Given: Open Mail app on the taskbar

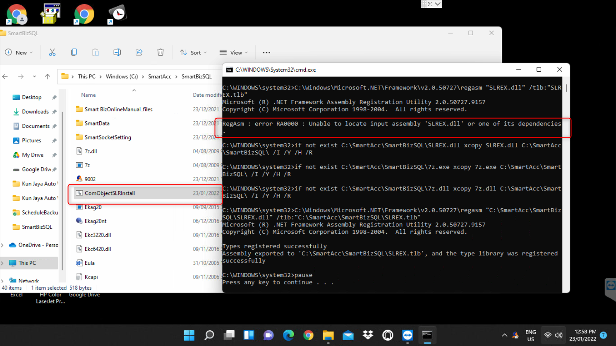Looking at the screenshot, I should coord(348,335).
